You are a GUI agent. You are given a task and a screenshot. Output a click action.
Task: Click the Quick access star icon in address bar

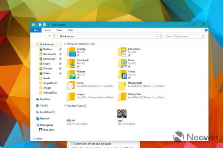(x=54, y=36)
